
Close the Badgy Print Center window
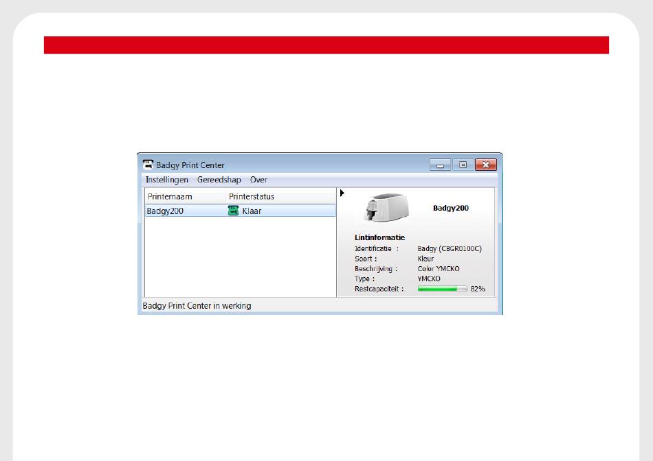pyautogui.click(x=485, y=165)
